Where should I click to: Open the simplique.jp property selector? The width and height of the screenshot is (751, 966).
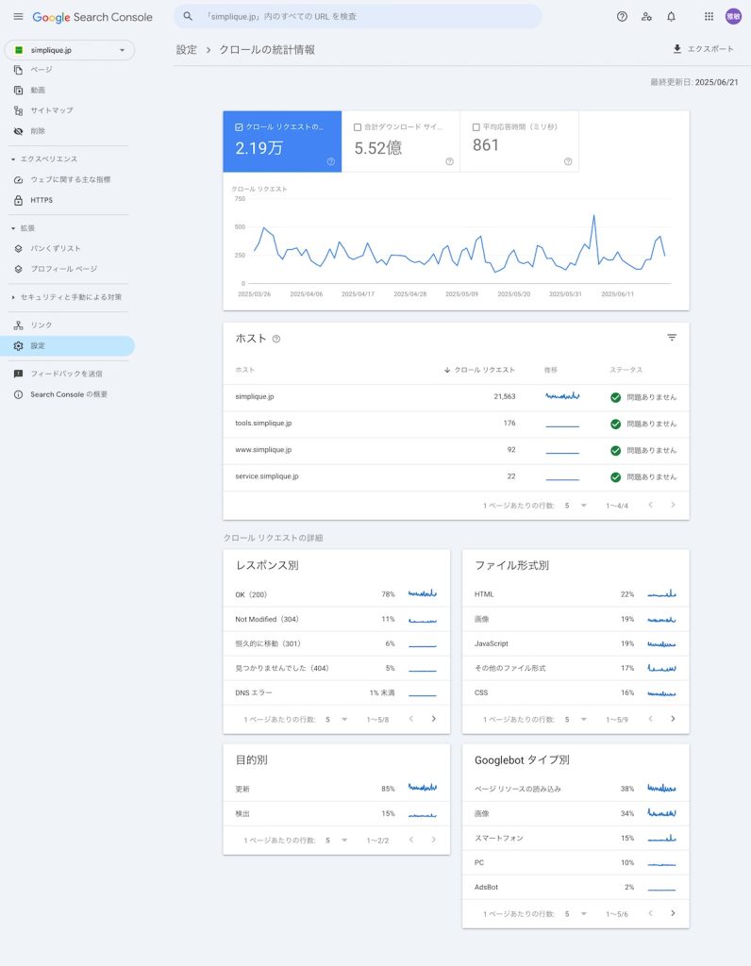[70, 50]
